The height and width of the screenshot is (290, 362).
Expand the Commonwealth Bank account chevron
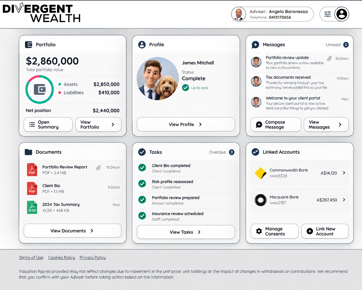344,173
